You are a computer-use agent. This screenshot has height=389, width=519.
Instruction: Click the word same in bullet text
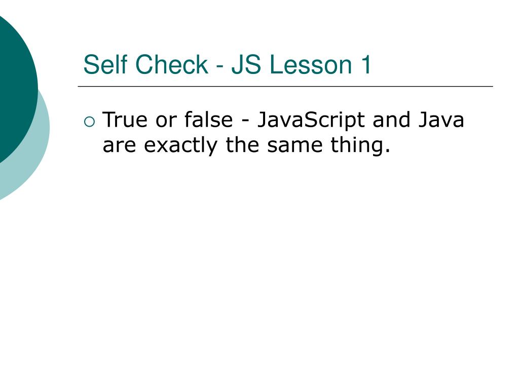pos(295,146)
